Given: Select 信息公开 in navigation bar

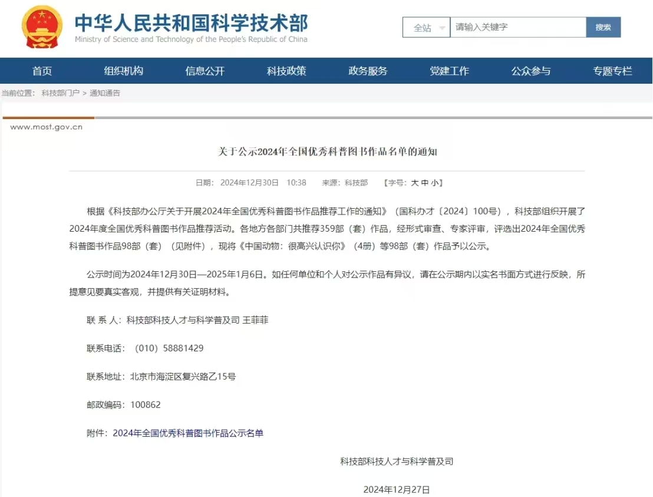Looking at the screenshot, I should (x=205, y=71).
